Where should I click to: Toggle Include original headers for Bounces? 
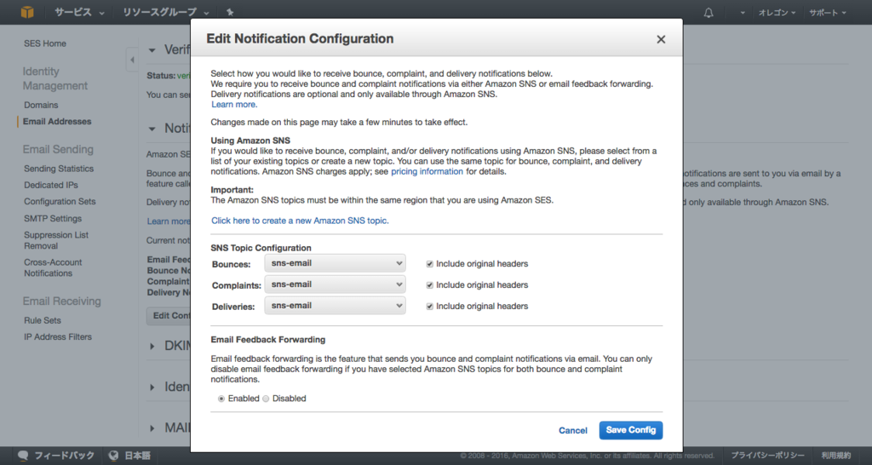[x=430, y=264]
